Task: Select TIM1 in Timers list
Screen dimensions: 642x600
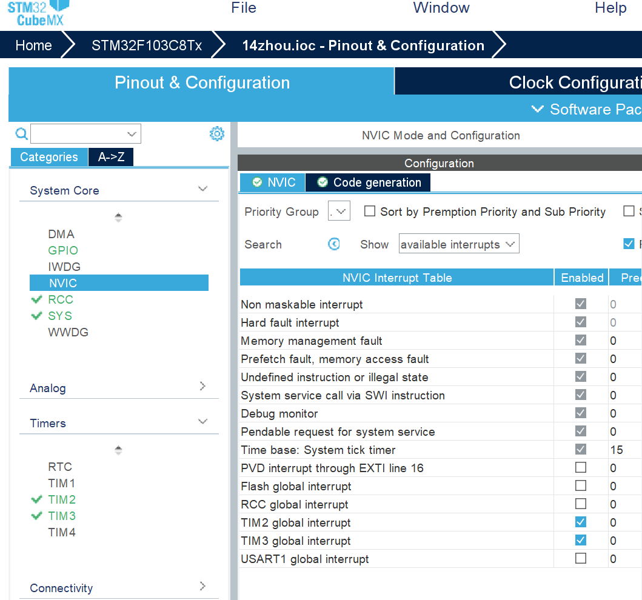Action: (x=61, y=483)
